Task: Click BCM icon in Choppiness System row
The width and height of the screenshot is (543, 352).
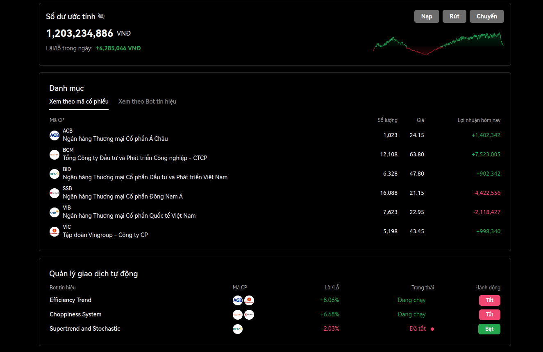Action: [238, 315]
